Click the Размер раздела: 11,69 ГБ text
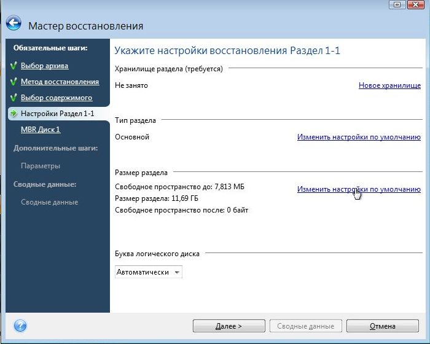Viewport: 430px width, 344px height. point(156,198)
